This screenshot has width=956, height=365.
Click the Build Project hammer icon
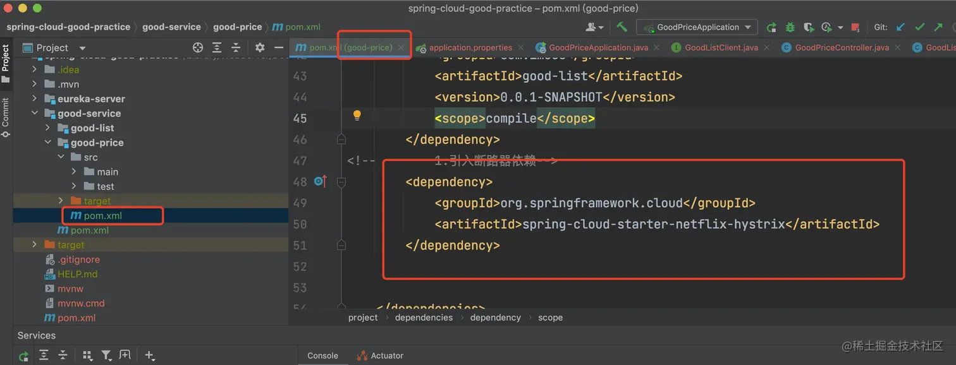coord(622,27)
